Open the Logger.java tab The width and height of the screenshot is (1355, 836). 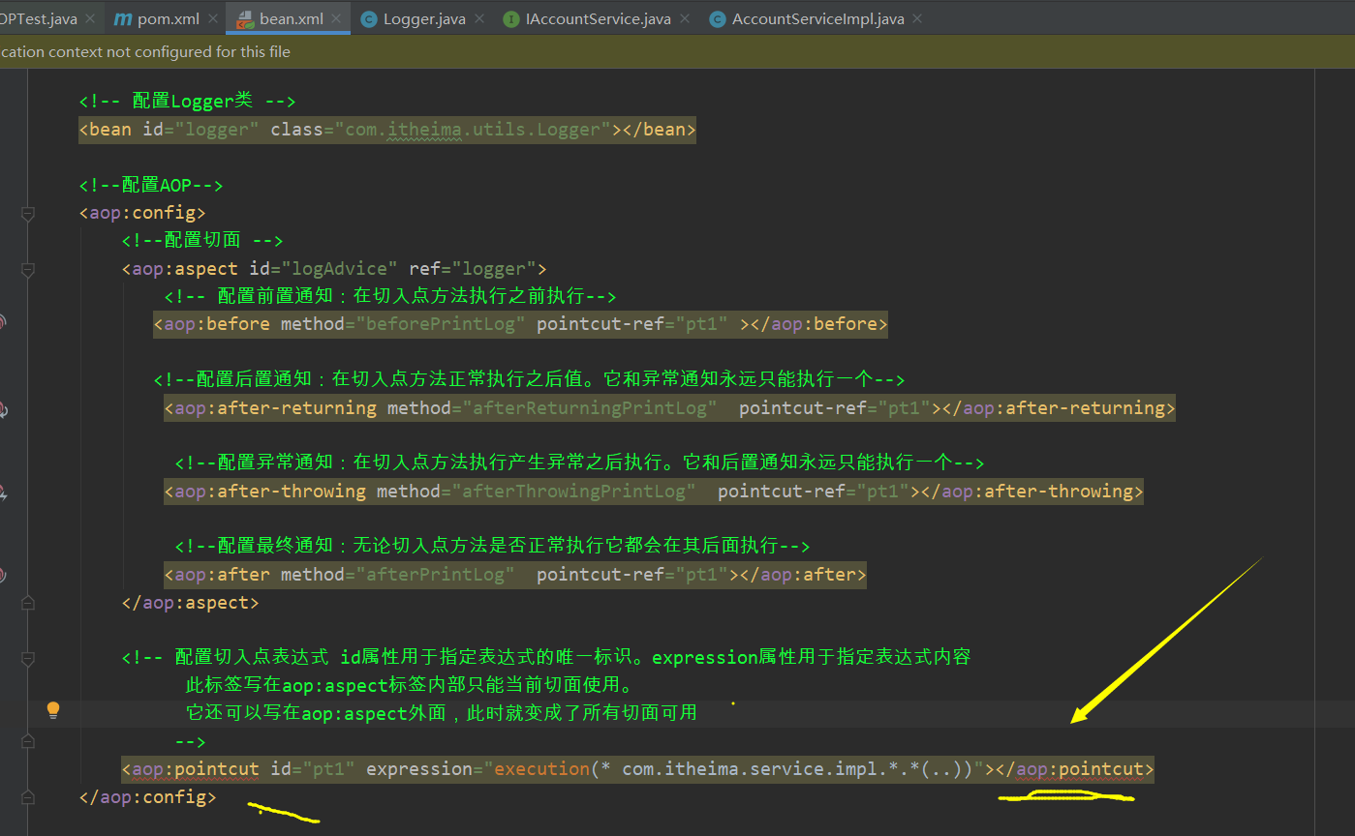422,19
